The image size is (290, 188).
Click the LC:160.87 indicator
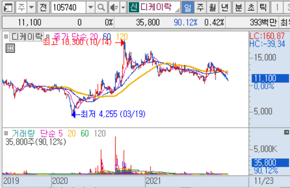267,36
